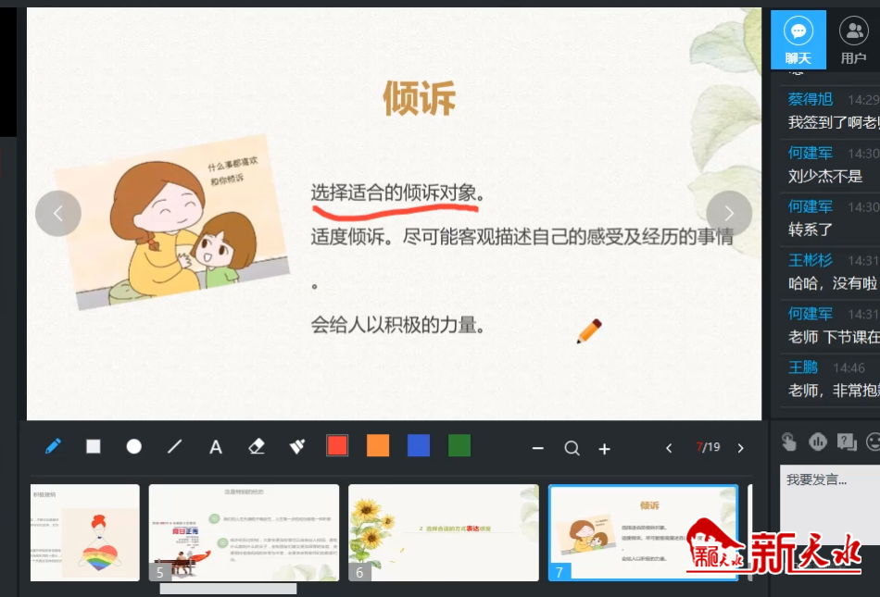This screenshot has width=880, height=597.
Task: Click the clear-all brush icon
Action: click(297, 446)
